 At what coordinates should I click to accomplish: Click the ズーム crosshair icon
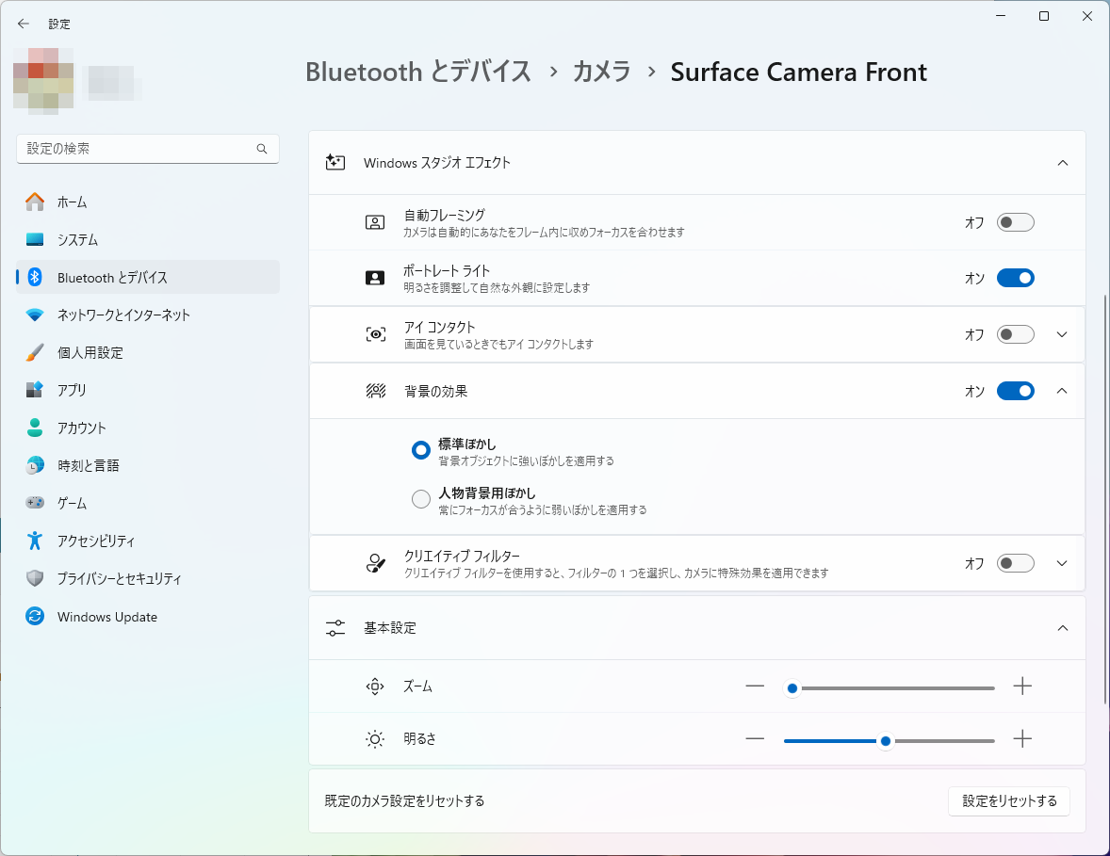374,686
